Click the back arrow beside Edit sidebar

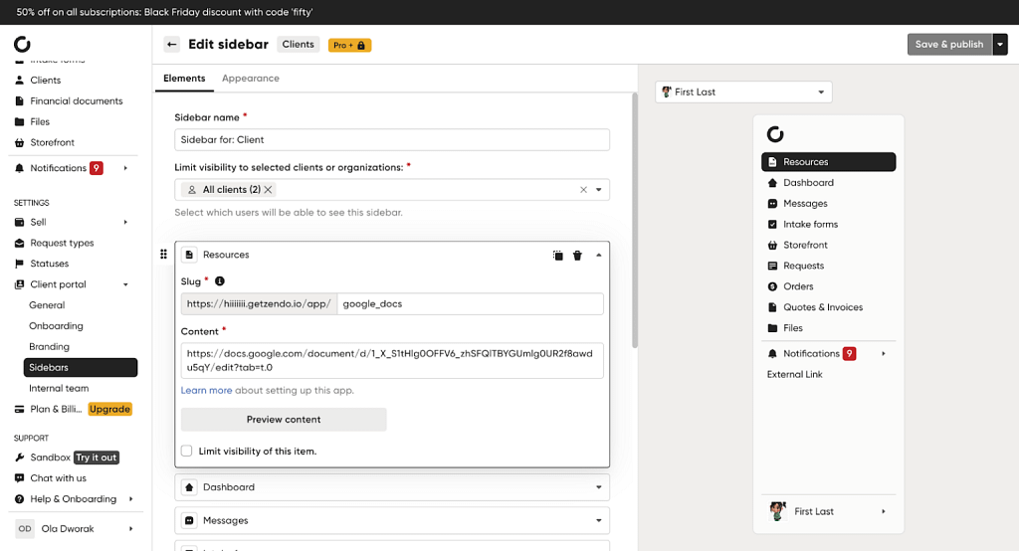(171, 44)
